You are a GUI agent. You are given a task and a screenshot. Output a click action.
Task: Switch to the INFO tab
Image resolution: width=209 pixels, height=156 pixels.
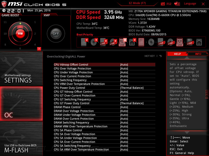coord(198,54)
